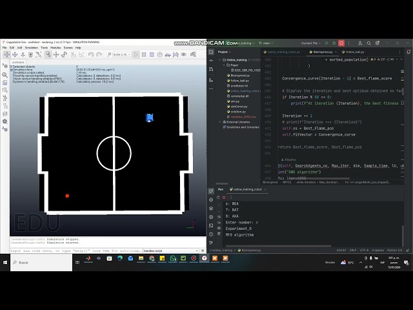Click the Python 3.8 interpreter status entry
The height and width of the screenshot is (310, 413).
pos(394,250)
